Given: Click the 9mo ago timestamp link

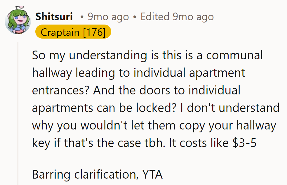Looking at the screenshot, I should [x=108, y=17].
